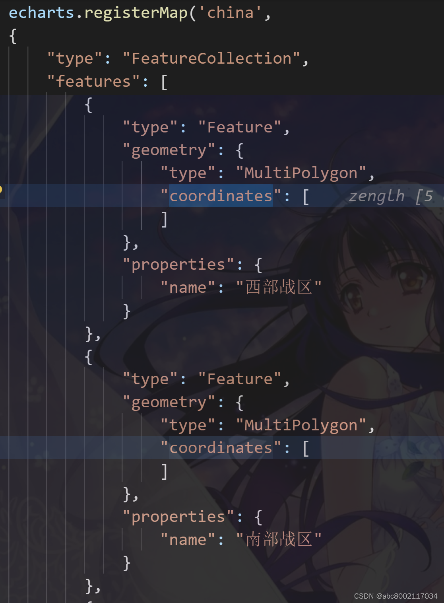Click the "name" key next to 南部战区

[188, 540]
